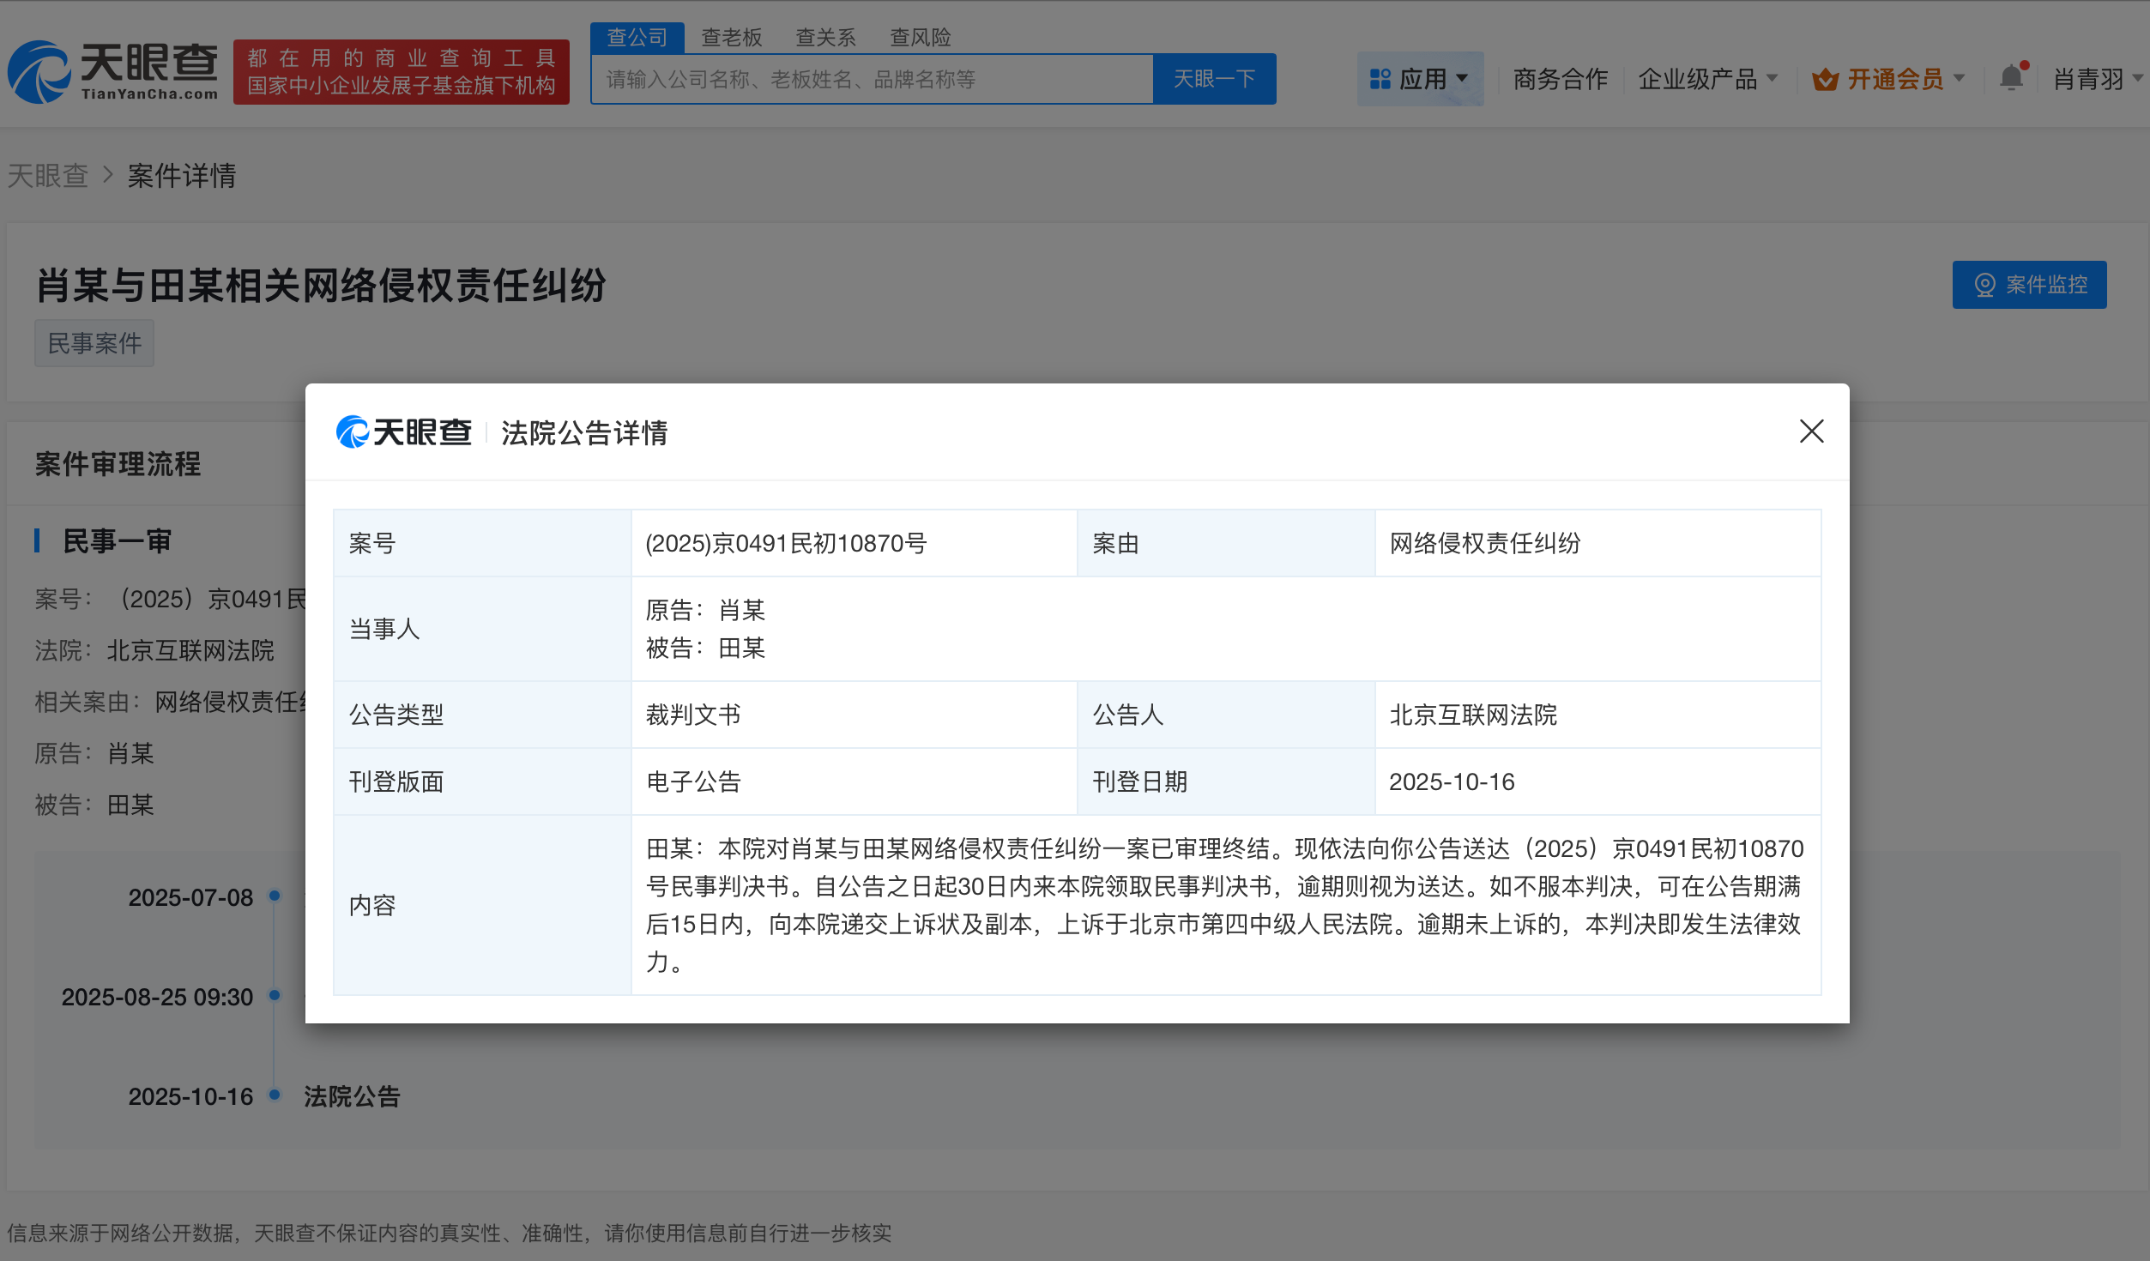Click the 民事案件 case tag

click(94, 342)
